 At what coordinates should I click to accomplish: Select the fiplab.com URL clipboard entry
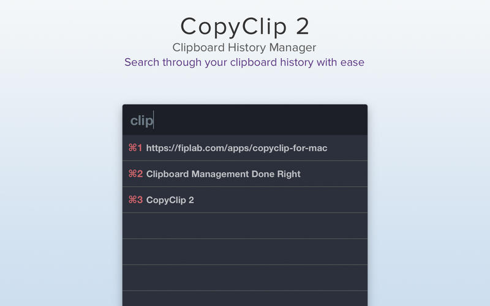pos(245,147)
